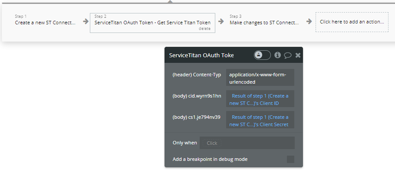
Task: Click the Only when condition field
Action: (x=247, y=143)
